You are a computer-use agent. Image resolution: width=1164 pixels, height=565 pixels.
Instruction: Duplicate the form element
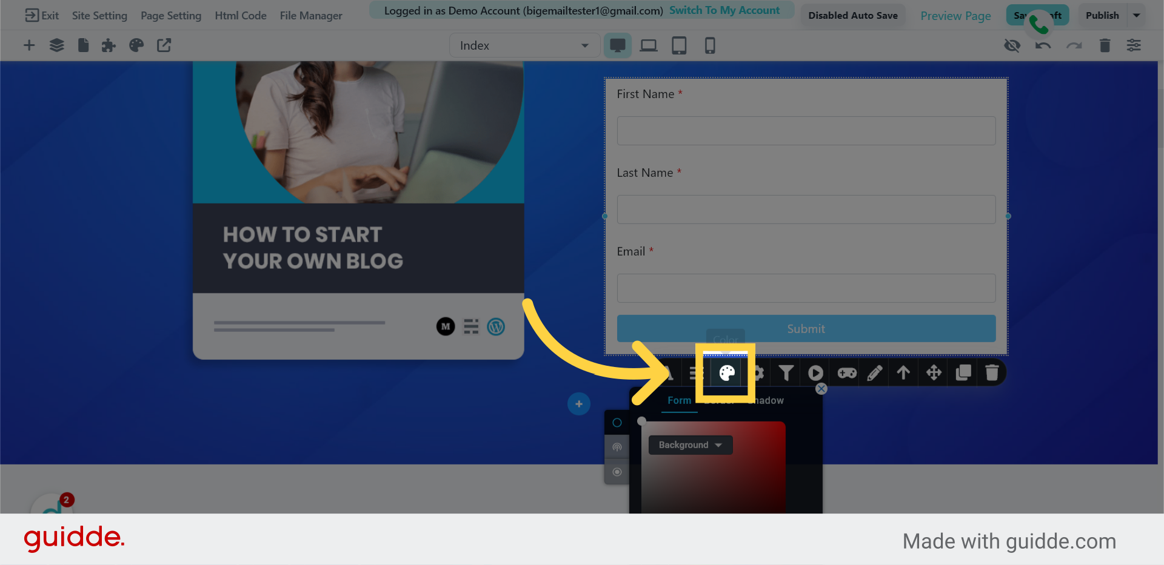click(x=963, y=372)
